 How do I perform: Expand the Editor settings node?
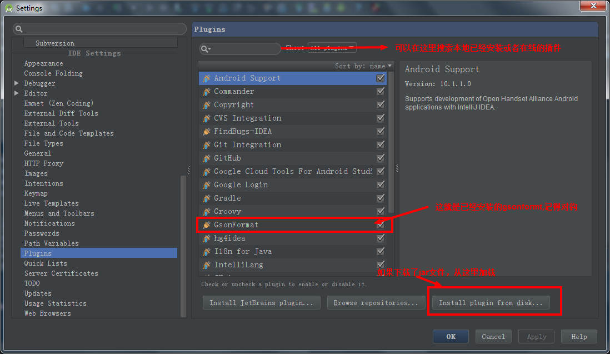click(16, 93)
